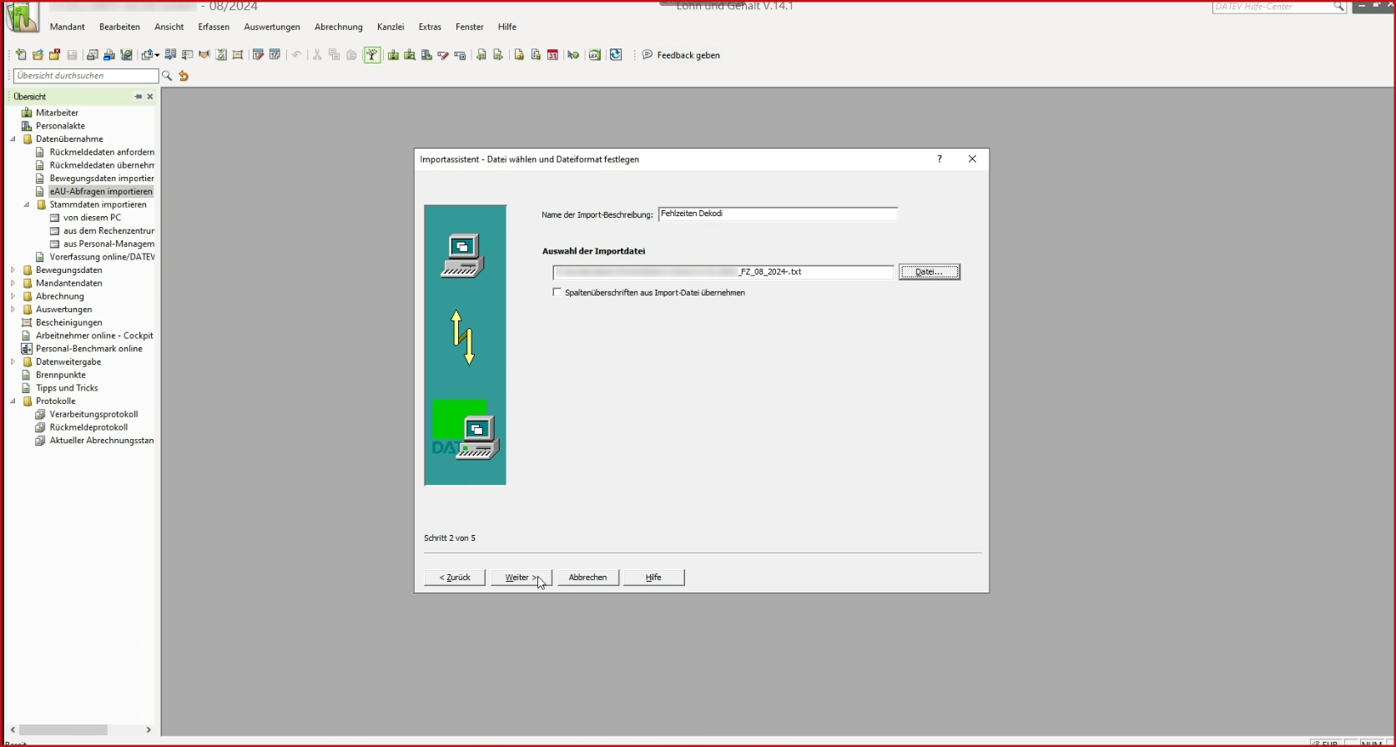Viewport: 1396px width, 747px height.
Task: Select Verarbeitungsprotokoll in the tree
Action: pyautogui.click(x=93, y=415)
